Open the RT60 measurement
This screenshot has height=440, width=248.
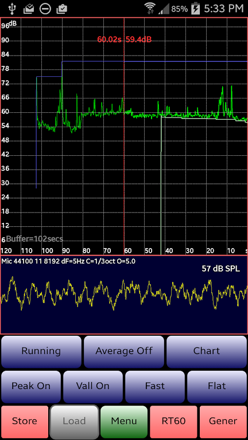(173, 421)
